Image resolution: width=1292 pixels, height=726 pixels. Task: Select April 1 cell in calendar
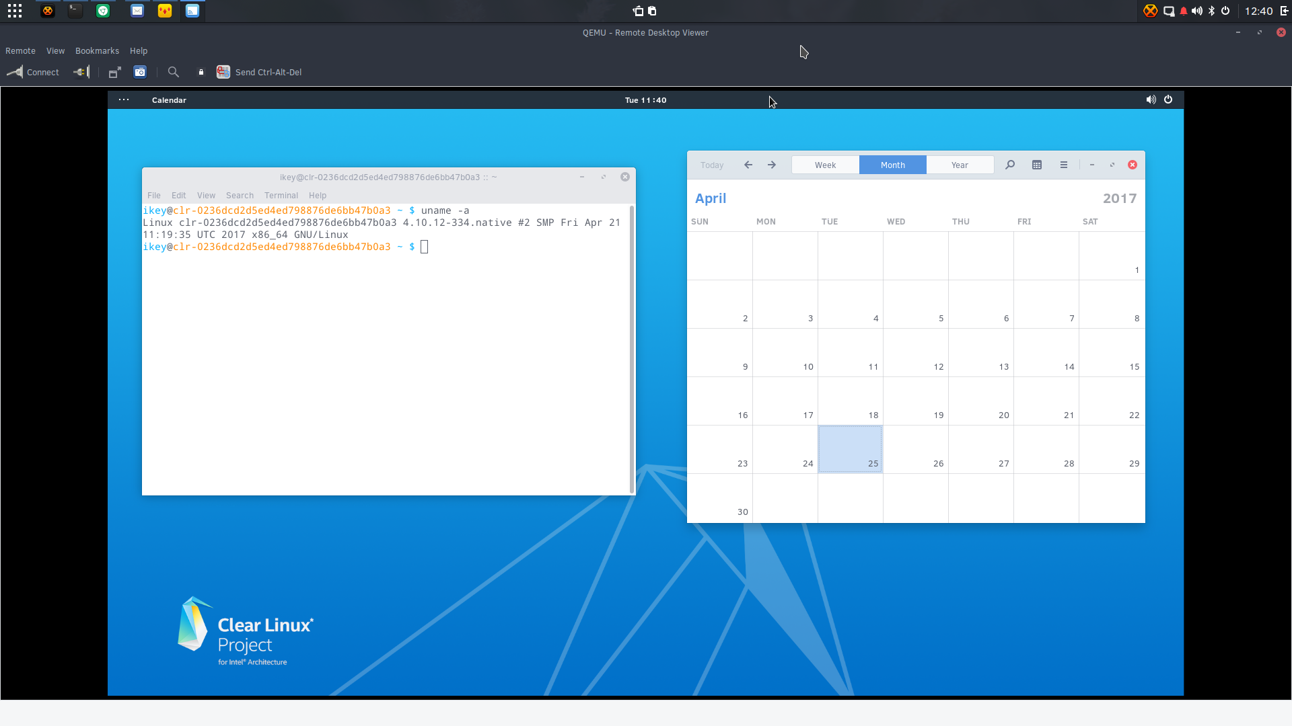1112,255
